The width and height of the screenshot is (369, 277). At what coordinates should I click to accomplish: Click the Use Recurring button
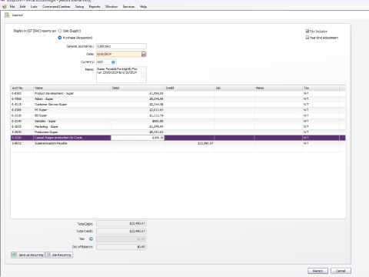pyautogui.click(x=59, y=255)
